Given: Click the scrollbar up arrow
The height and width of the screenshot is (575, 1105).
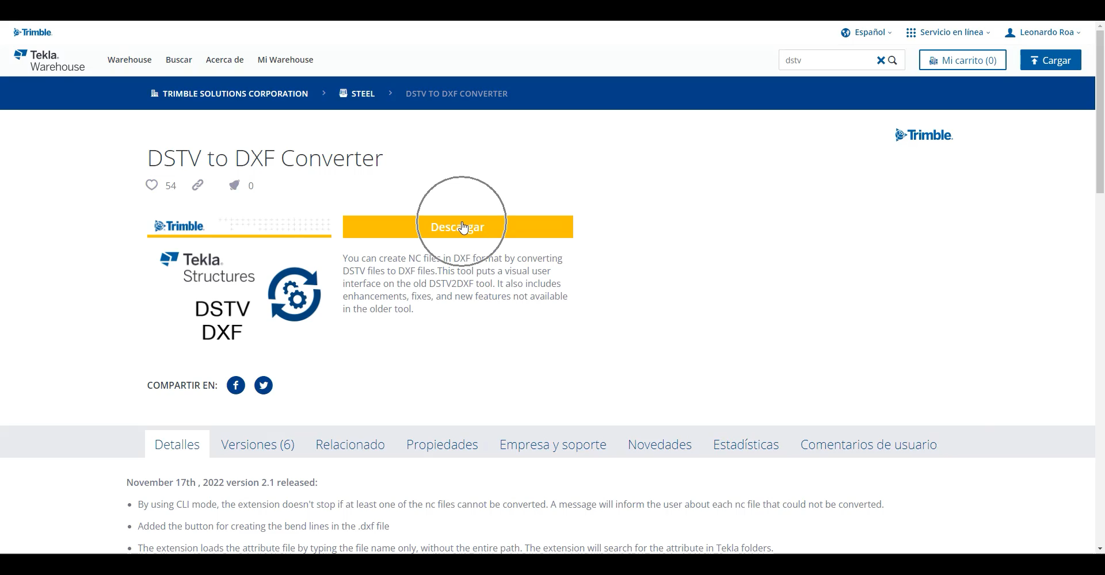Looking at the screenshot, I should (1100, 25).
